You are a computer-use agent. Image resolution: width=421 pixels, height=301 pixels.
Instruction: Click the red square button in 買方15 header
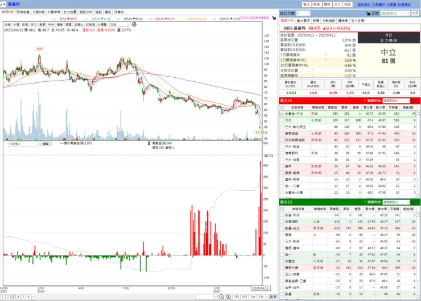(x=413, y=101)
